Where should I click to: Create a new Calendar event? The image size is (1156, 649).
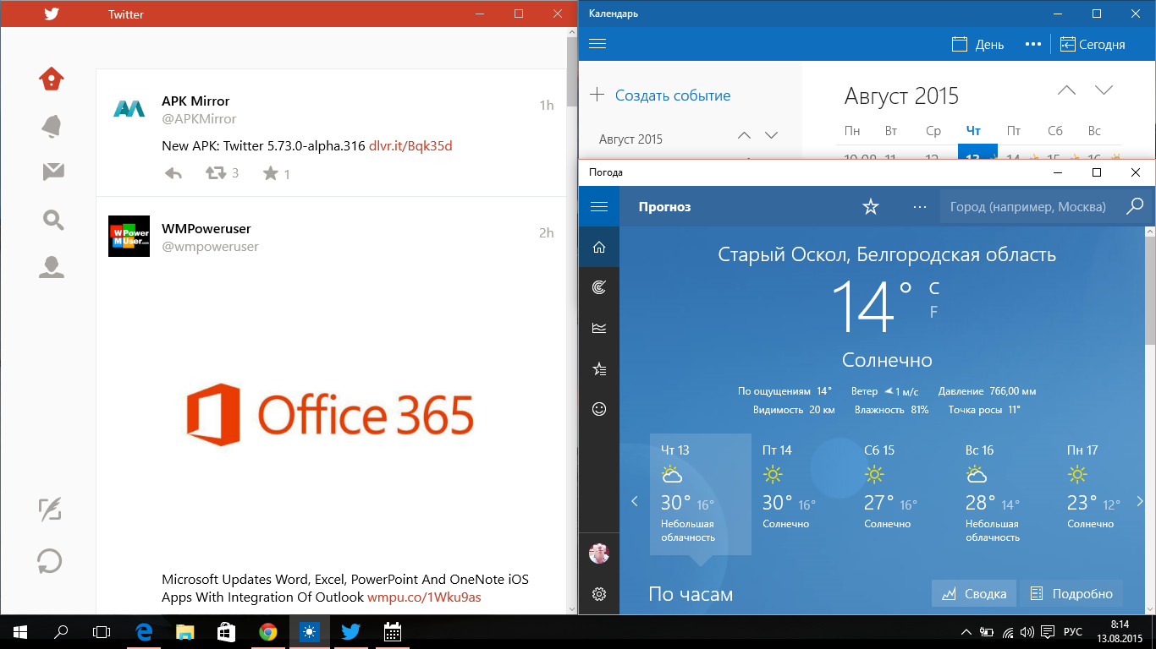660,95
